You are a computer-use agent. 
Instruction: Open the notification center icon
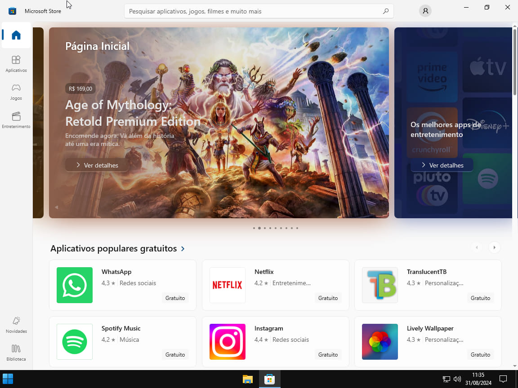pos(503,379)
